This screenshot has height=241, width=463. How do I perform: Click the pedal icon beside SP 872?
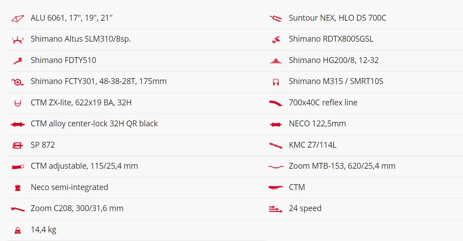18,145
